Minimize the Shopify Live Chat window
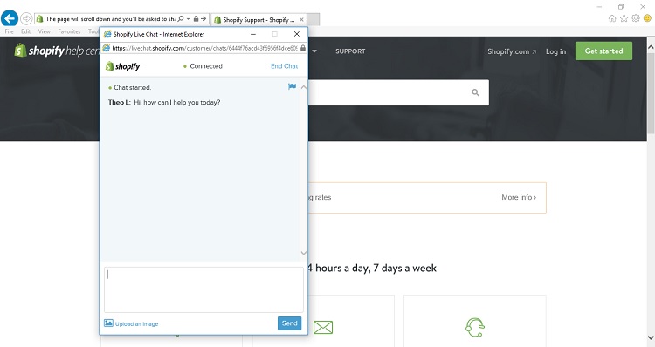This screenshot has width=655, height=347. coord(253,34)
